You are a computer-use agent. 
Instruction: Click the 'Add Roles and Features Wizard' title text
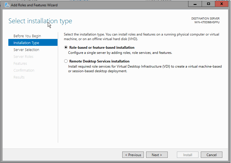tap(34, 5)
